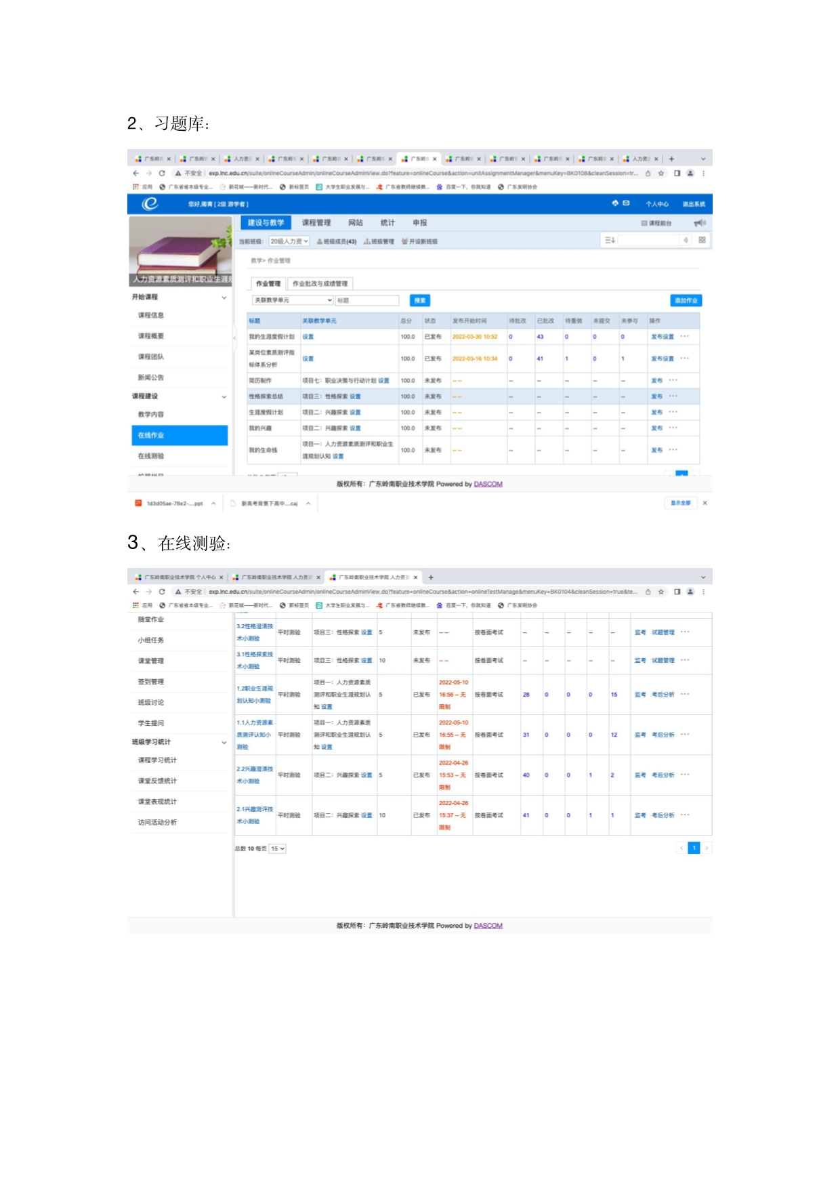
Task: Expand options for the 新高考背景下高中 caj download
Action: click(308, 504)
